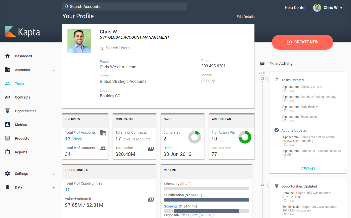The image size is (351, 218).
Task: Click the Actions Updated checkmark icon
Action: pyautogui.click(x=277, y=130)
